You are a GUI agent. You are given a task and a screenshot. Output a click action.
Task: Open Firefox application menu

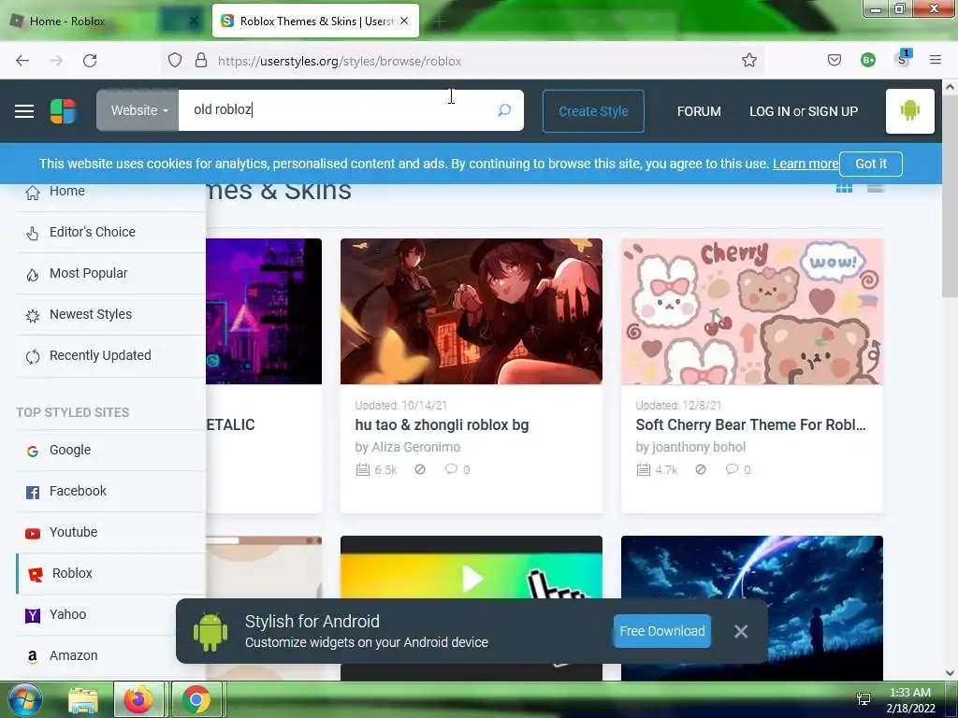(935, 60)
